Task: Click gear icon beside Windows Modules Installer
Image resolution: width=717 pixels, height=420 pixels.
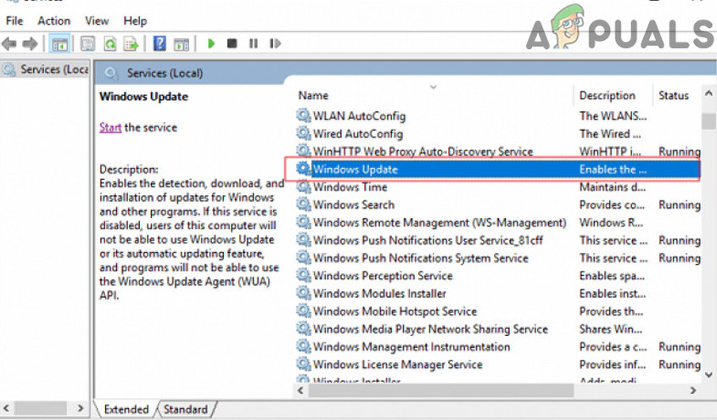Action: 303,293
